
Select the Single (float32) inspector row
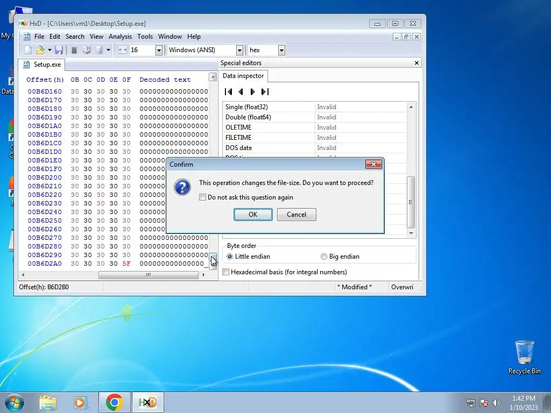click(x=314, y=107)
